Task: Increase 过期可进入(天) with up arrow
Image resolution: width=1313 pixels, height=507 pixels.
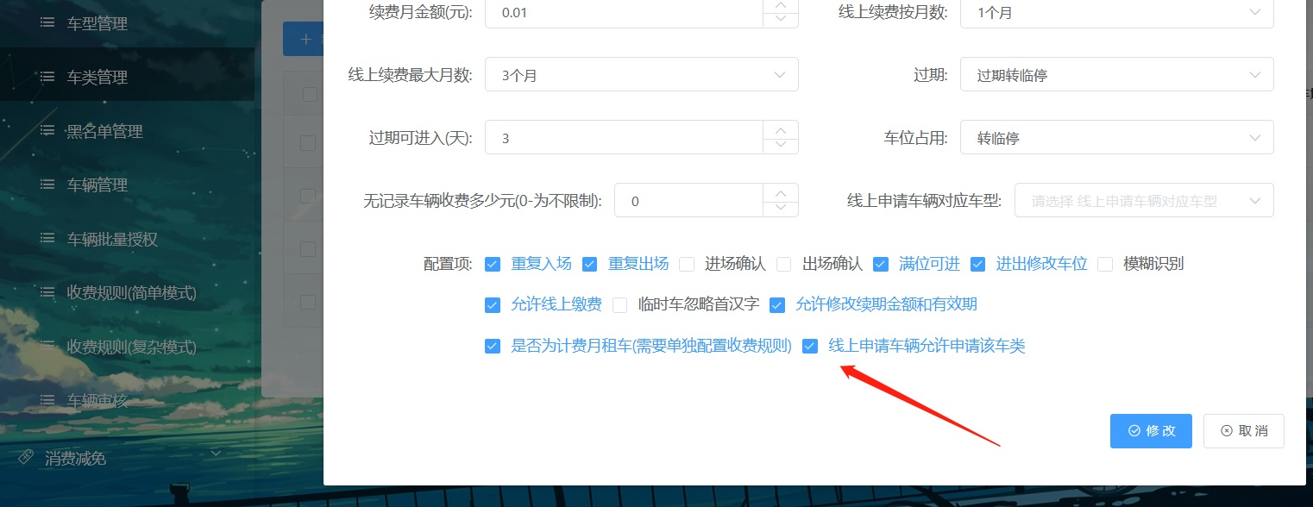Action: click(x=781, y=129)
